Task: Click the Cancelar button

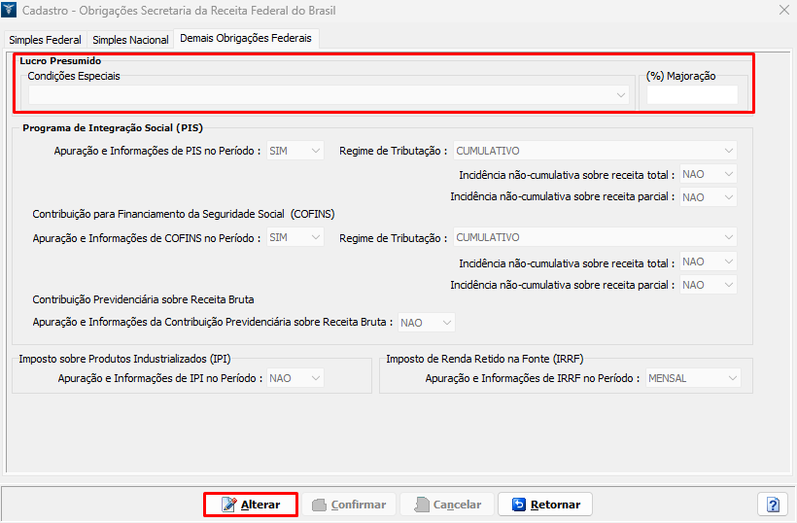Action: [x=447, y=505]
